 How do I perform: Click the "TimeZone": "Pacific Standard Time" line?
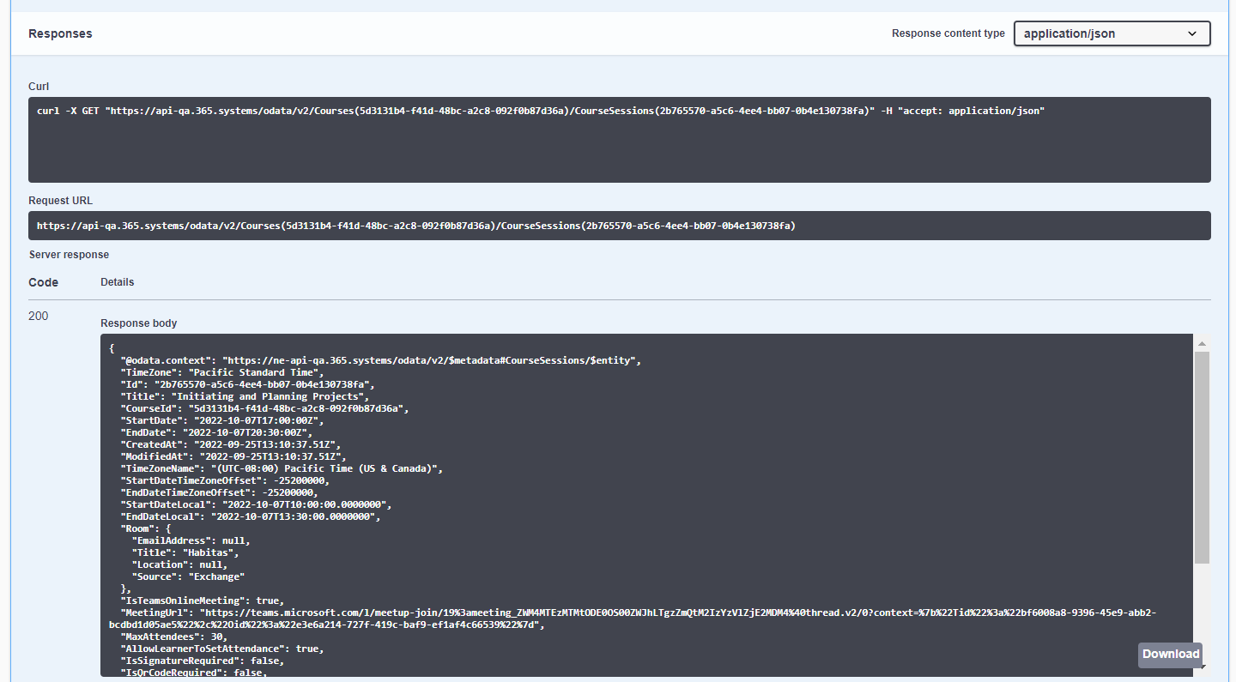coord(222,372)
